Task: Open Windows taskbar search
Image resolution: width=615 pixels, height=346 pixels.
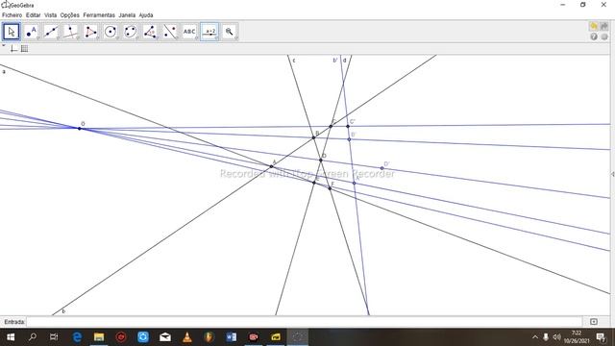Action: point(33,337)
